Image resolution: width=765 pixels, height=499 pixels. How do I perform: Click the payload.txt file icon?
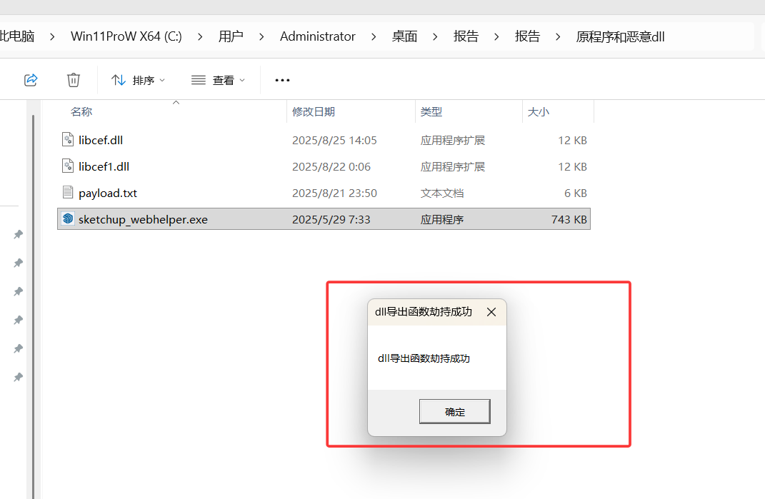(68, 192)
